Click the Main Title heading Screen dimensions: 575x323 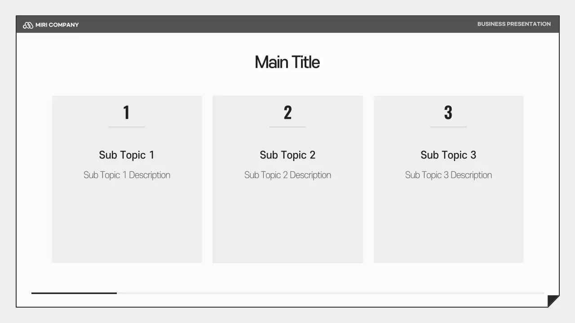pyautogui.click(x=287, y=62)
